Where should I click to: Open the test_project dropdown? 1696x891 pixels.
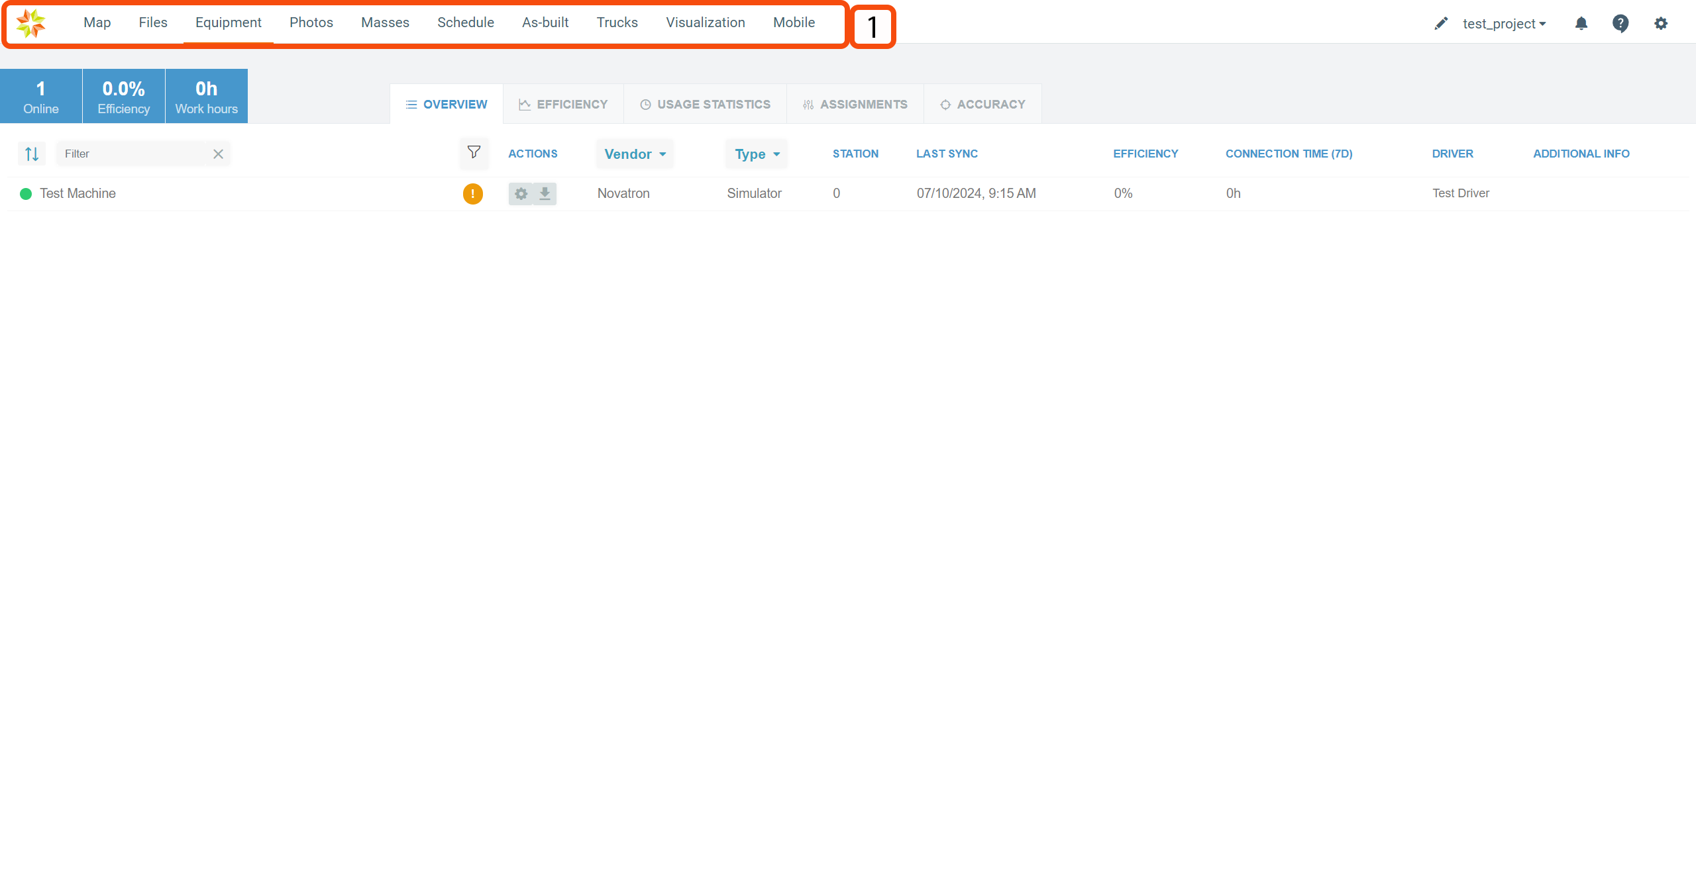(1504, 24)
